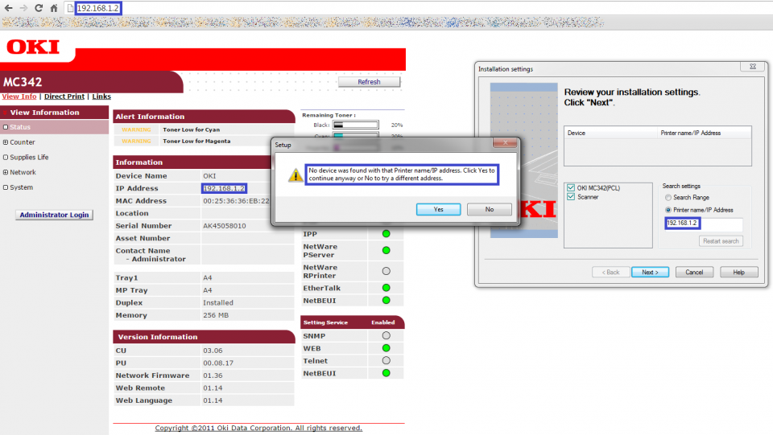Click the MAC Address value

point(236,201)
